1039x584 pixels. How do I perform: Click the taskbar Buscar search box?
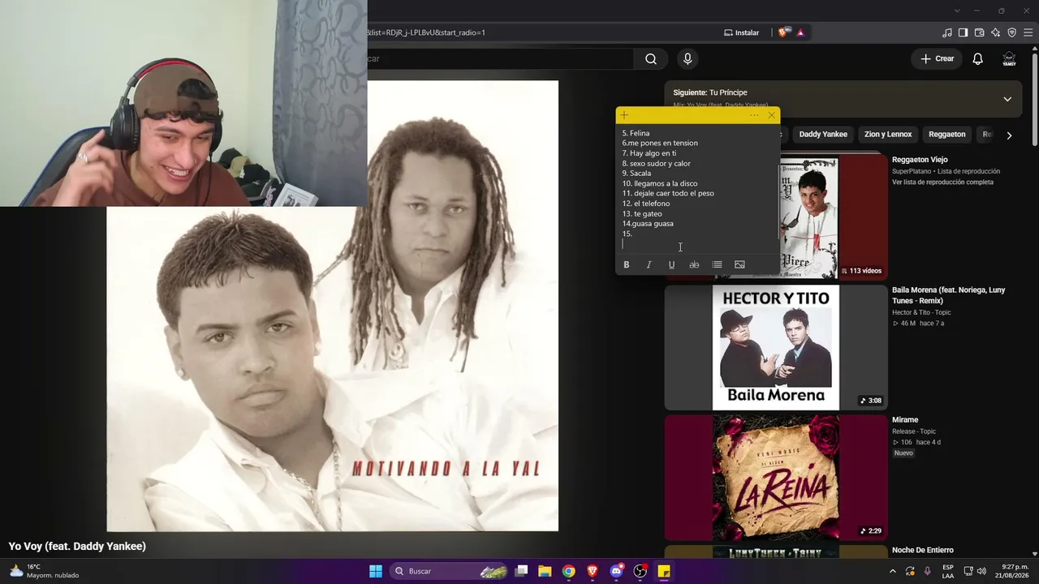pos(449,571)
